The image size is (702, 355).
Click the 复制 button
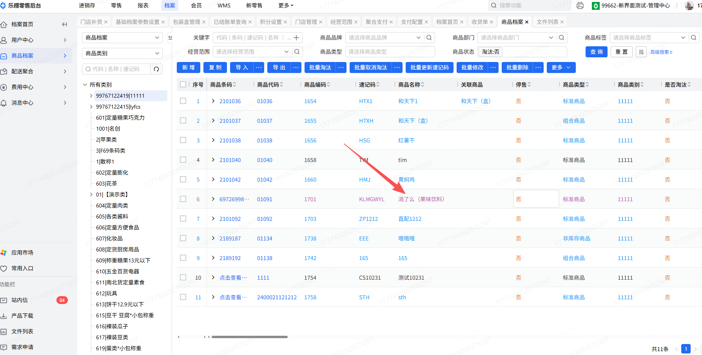[x=215, y=67]
